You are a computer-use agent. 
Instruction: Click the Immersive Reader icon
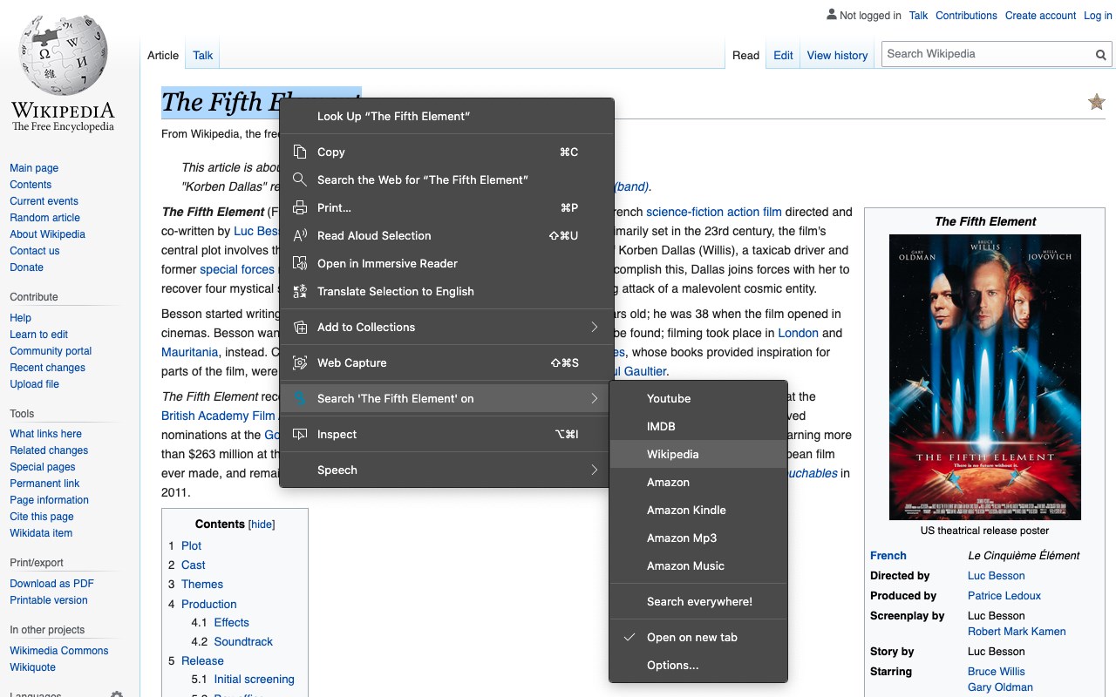300,263
